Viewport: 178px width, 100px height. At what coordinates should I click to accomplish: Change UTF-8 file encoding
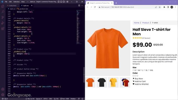tap(45, 99)
